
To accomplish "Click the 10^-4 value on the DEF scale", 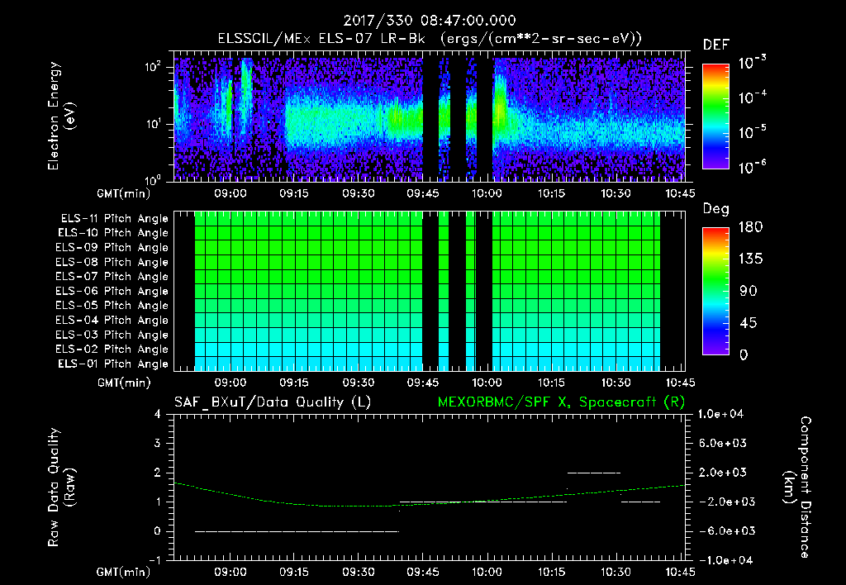I will click(x=752, y=97).
